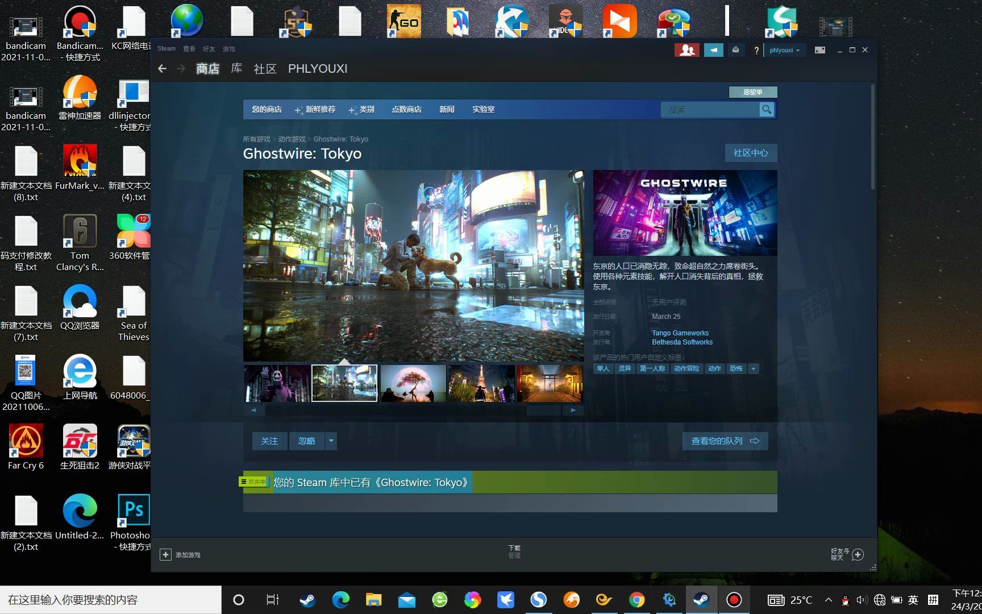Select the pink moon tree screenshot thumbnail
This screenshot has width=982, height=614.
[413, 384]
